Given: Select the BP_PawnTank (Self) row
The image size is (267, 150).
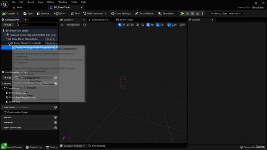Looking at the screenshot, I should pos(30,30).
